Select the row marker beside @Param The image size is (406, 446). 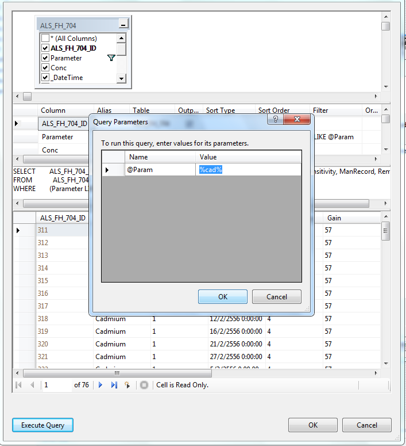113,170
